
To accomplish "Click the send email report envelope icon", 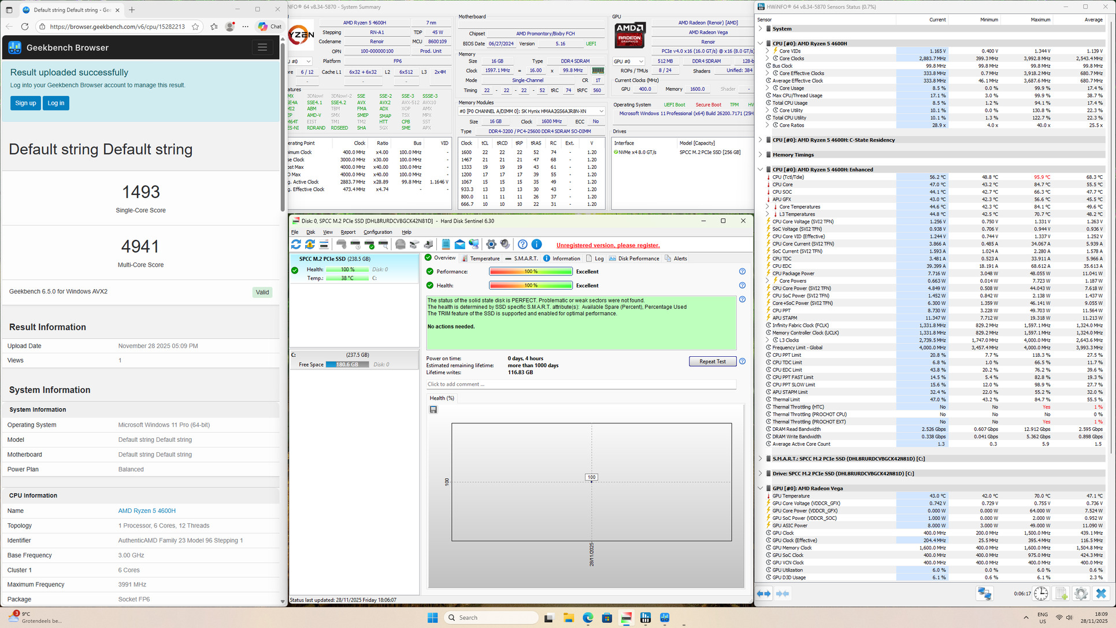I will (459, 245).
